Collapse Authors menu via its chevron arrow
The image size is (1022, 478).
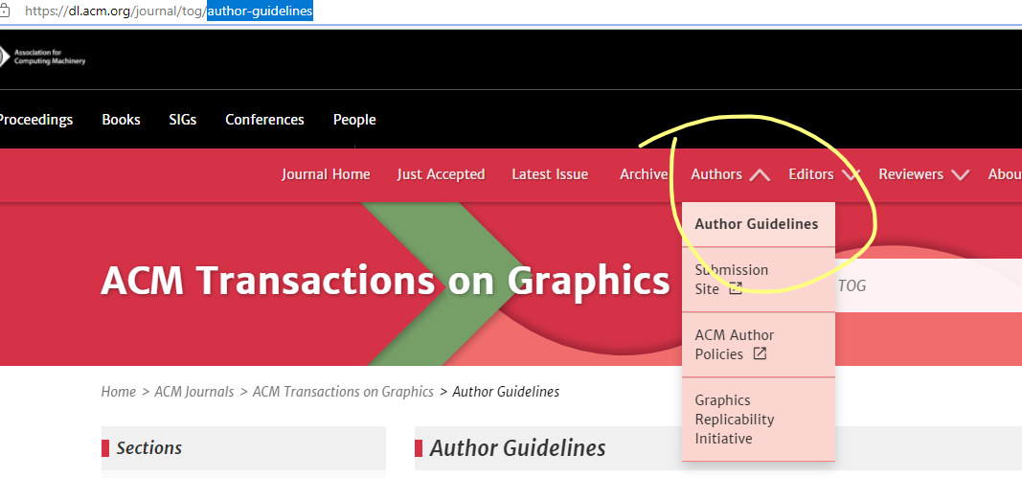pyautogui.click(x=760, y=174)
